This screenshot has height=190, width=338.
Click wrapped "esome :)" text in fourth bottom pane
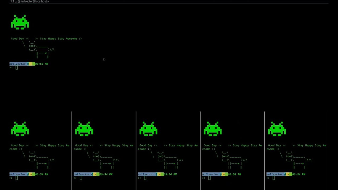tap(209, 149)
